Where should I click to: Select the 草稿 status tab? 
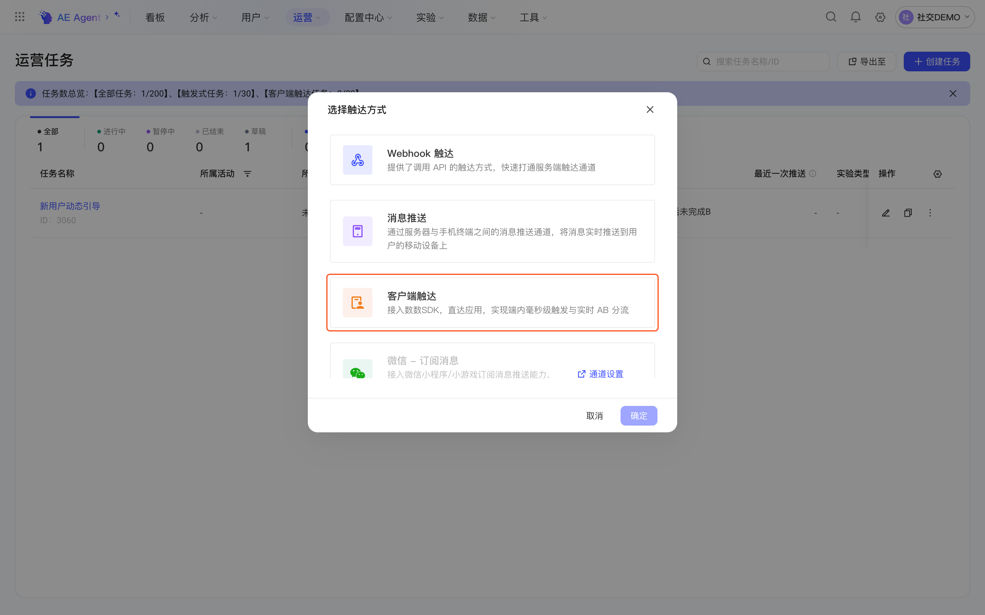pyautogui.click(x=255, y=139)
